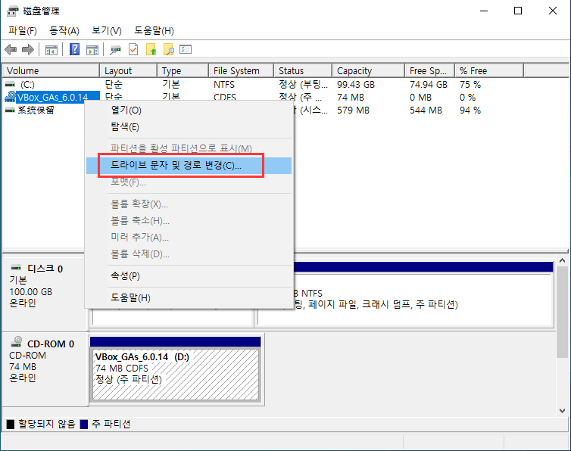Click the Disk Management title bar icon
Viewport: 571px width, 451px height.
tap(12, 11)
